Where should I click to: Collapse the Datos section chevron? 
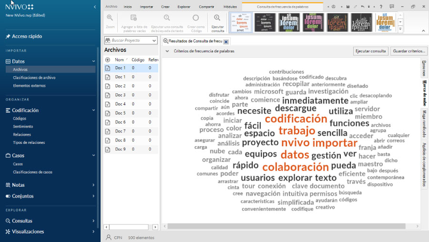(x=93, y=61)
